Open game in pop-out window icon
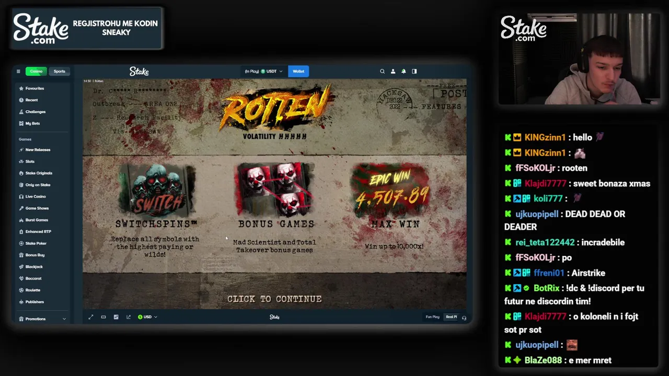 [x=129, y=317]
